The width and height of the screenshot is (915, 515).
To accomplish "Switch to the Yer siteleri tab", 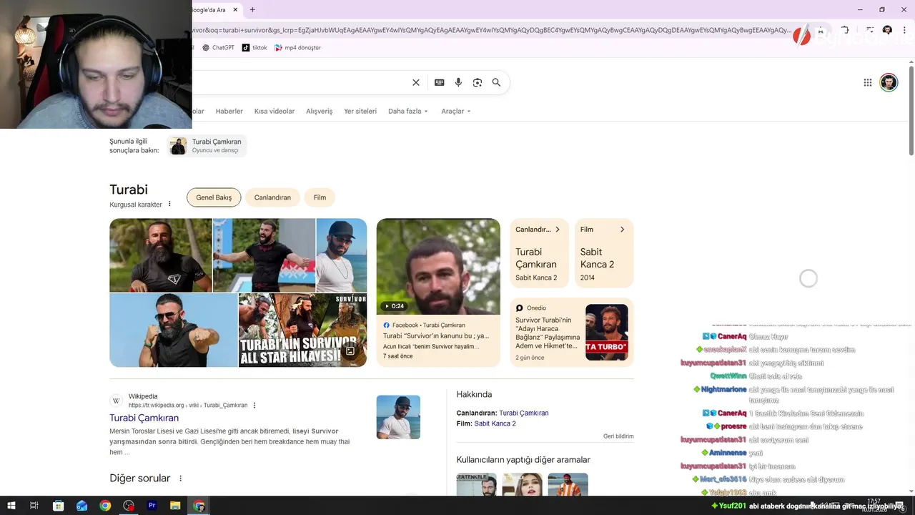I will click(360, 112).
